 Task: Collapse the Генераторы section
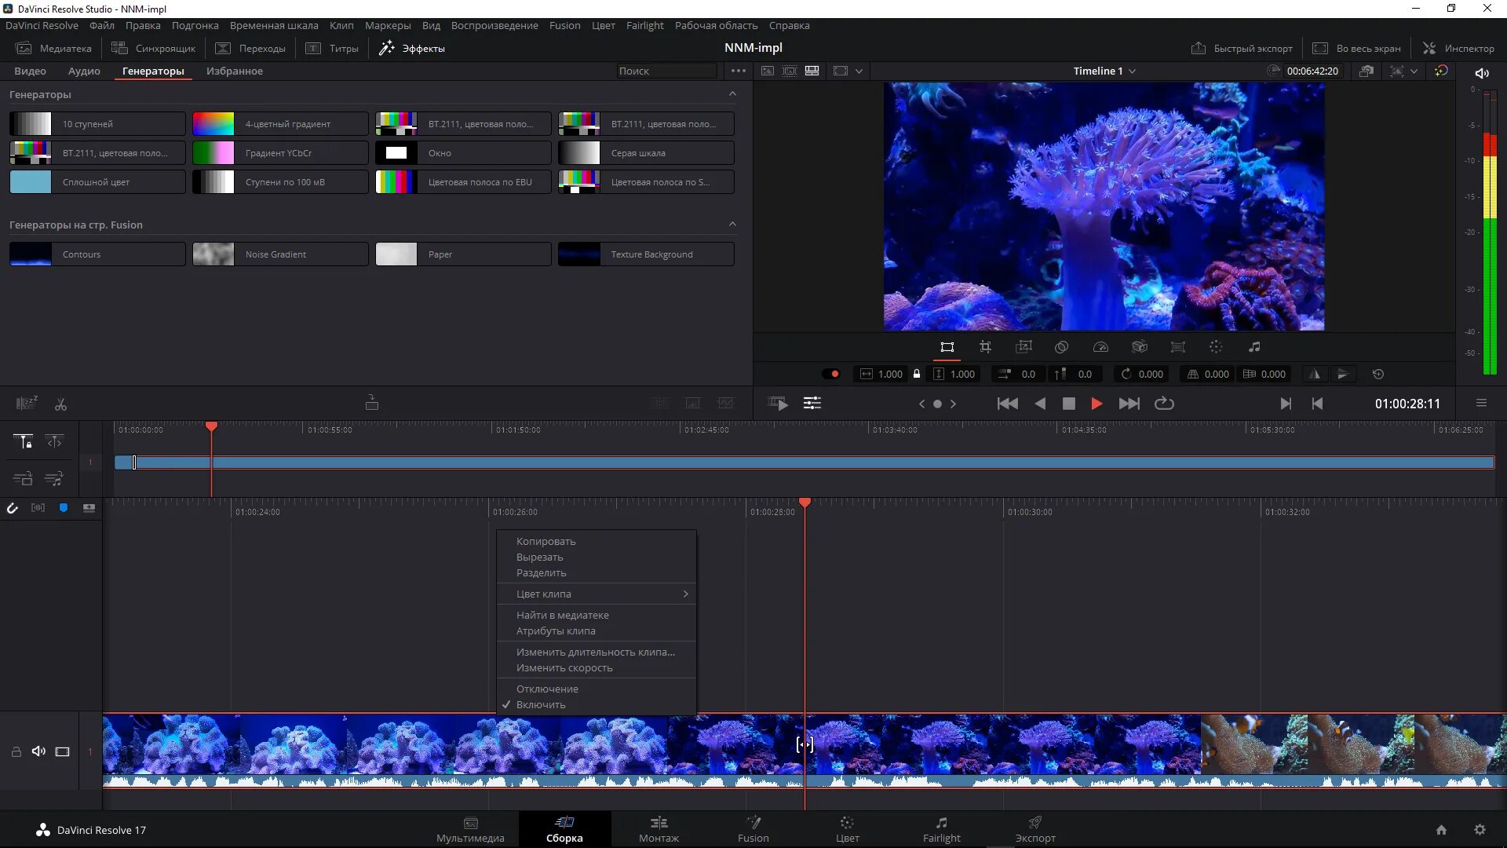click(732, 94)
